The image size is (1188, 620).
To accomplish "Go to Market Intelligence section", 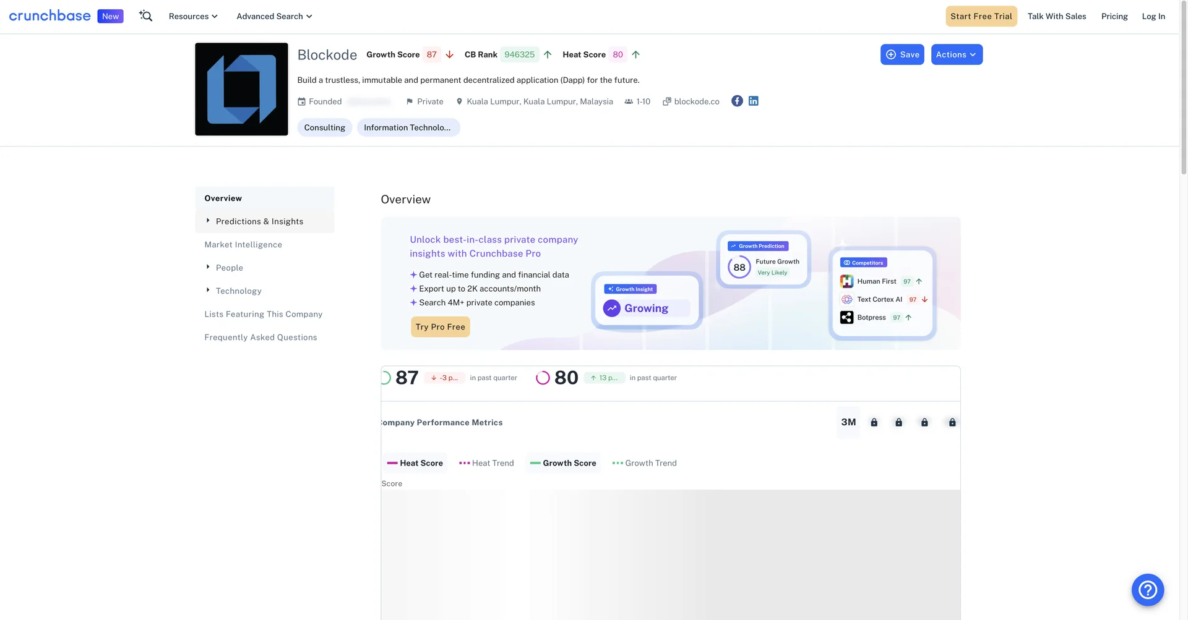I will pyautogui.click(x=243, y=245).
